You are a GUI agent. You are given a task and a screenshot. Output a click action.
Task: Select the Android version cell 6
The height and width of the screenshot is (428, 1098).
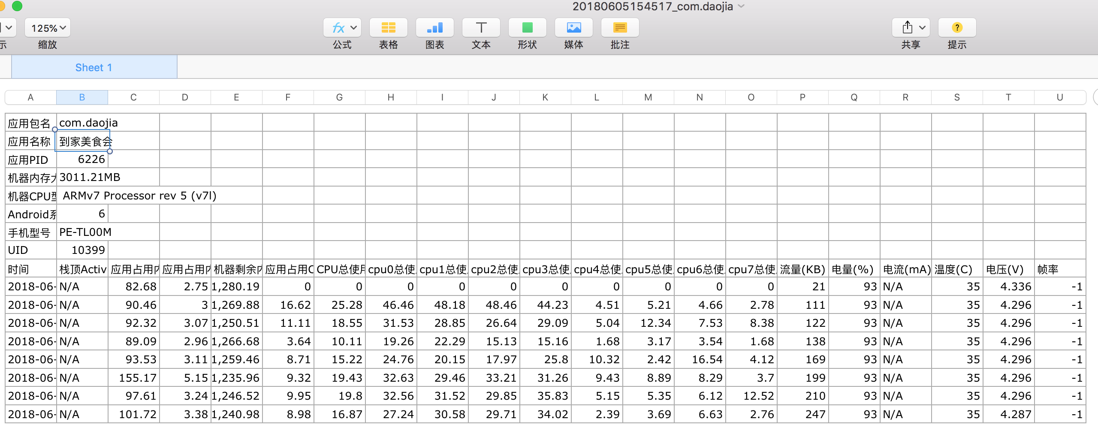pyautogui.click(x=82, y=214)
